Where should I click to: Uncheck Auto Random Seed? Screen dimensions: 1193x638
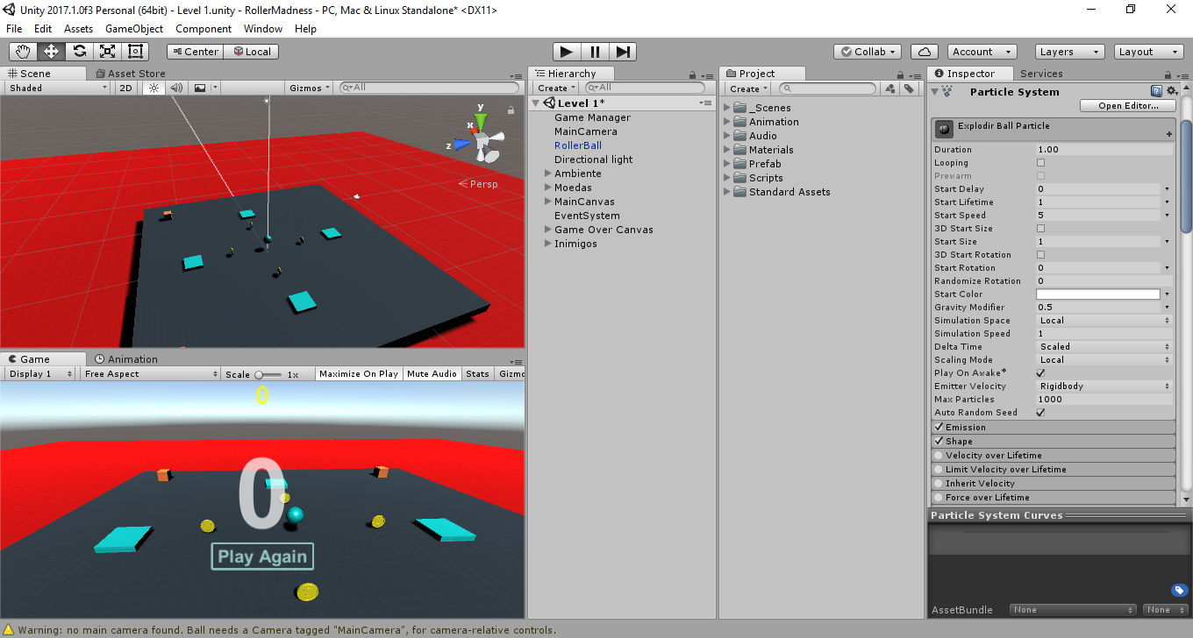pyautogui.click(x=1041, y=413)
